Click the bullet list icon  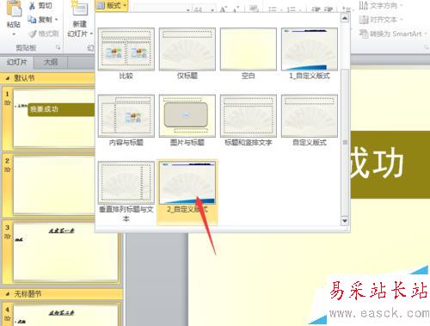tap(272, 9)
